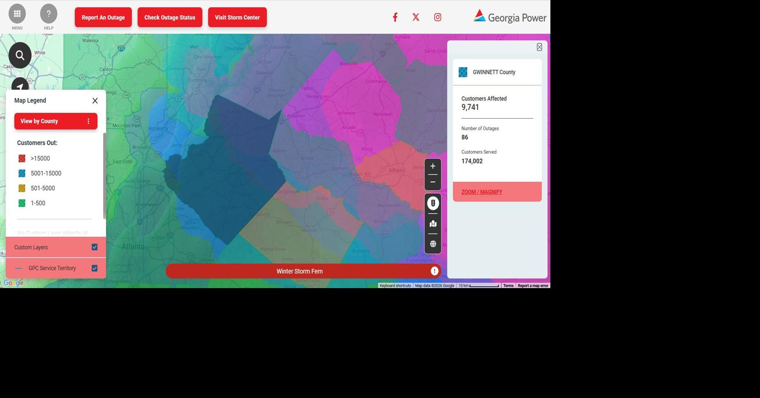
Task: Disable the GPC Service Territory layer
Action: tap(94, 268)
